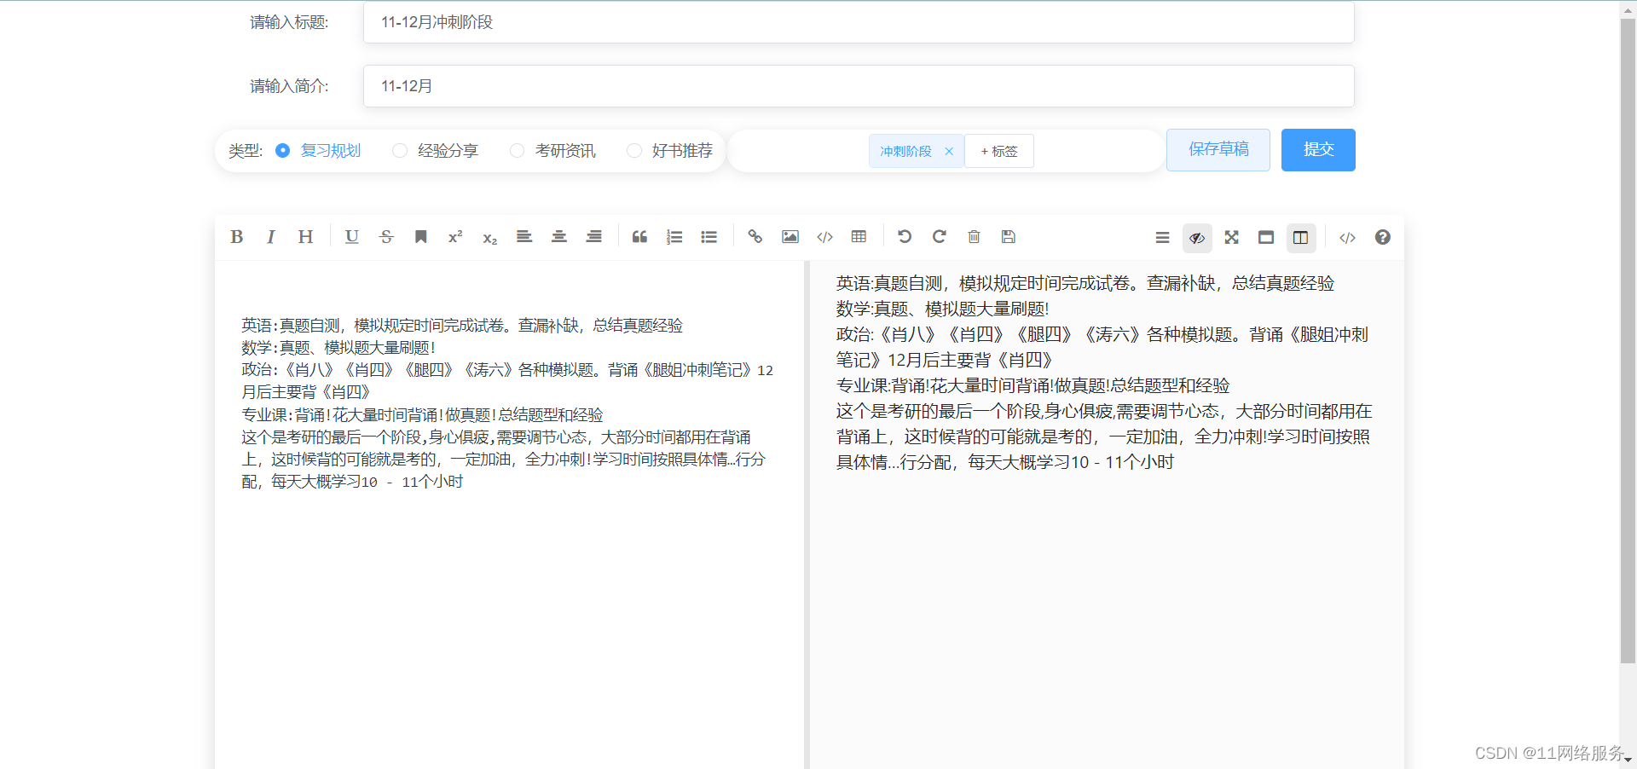Toggle the preview pane eye icon
The width and height of the screenshot is (1637, 769).
pyautogui.click(x=1197, y=238)
